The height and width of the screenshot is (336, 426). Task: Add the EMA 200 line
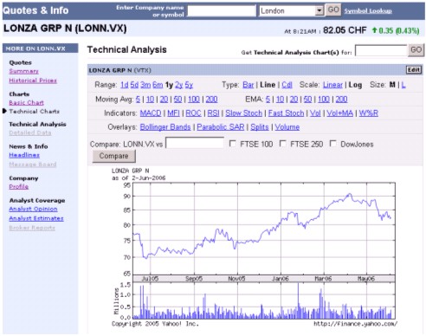point(341,100)
